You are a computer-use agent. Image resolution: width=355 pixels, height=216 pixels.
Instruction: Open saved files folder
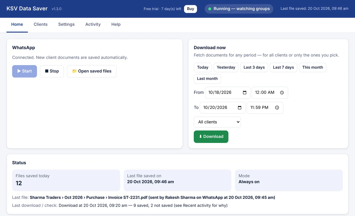(x=92, y=71)
